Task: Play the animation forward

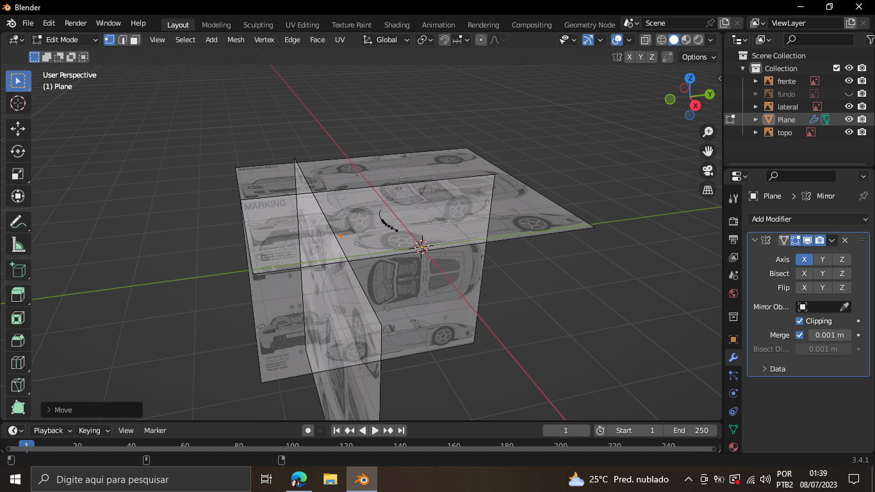Action: tap(375, 430)
